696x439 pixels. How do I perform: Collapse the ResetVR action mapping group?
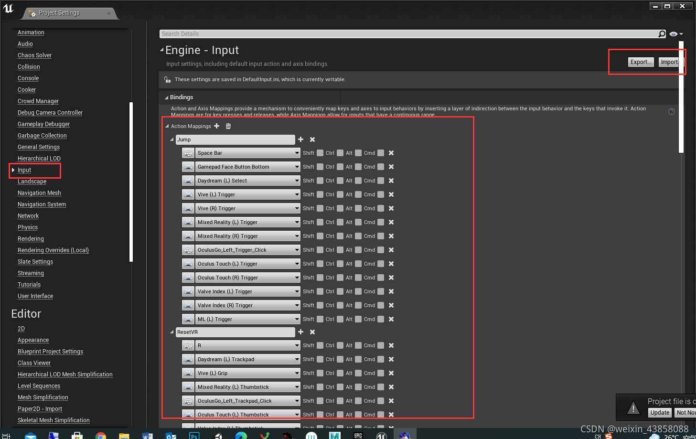[x=172, y=332]
